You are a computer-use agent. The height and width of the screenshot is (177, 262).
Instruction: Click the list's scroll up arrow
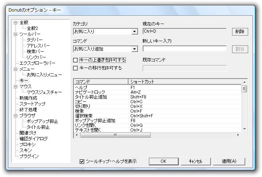[244, 82]
